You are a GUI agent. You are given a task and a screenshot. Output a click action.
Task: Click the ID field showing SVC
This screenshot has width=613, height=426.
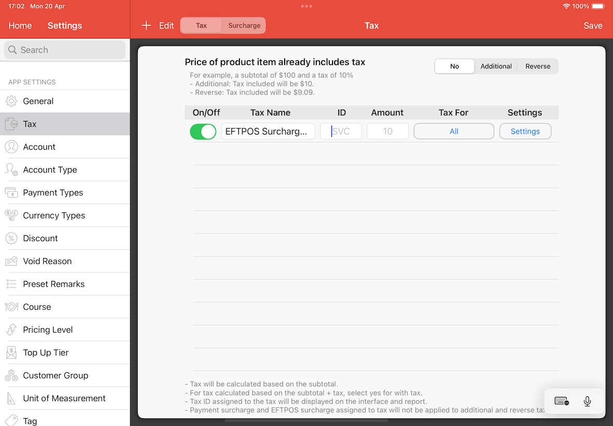(x=341, y=131)
